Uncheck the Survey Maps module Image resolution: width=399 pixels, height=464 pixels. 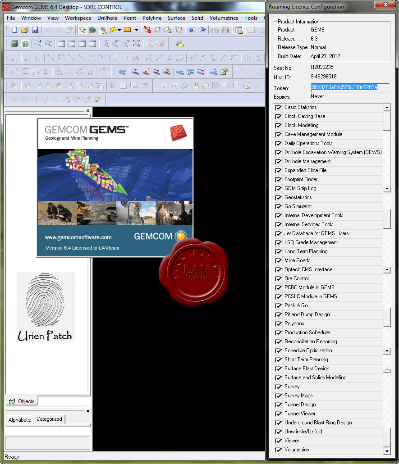(x=278, y=396)
